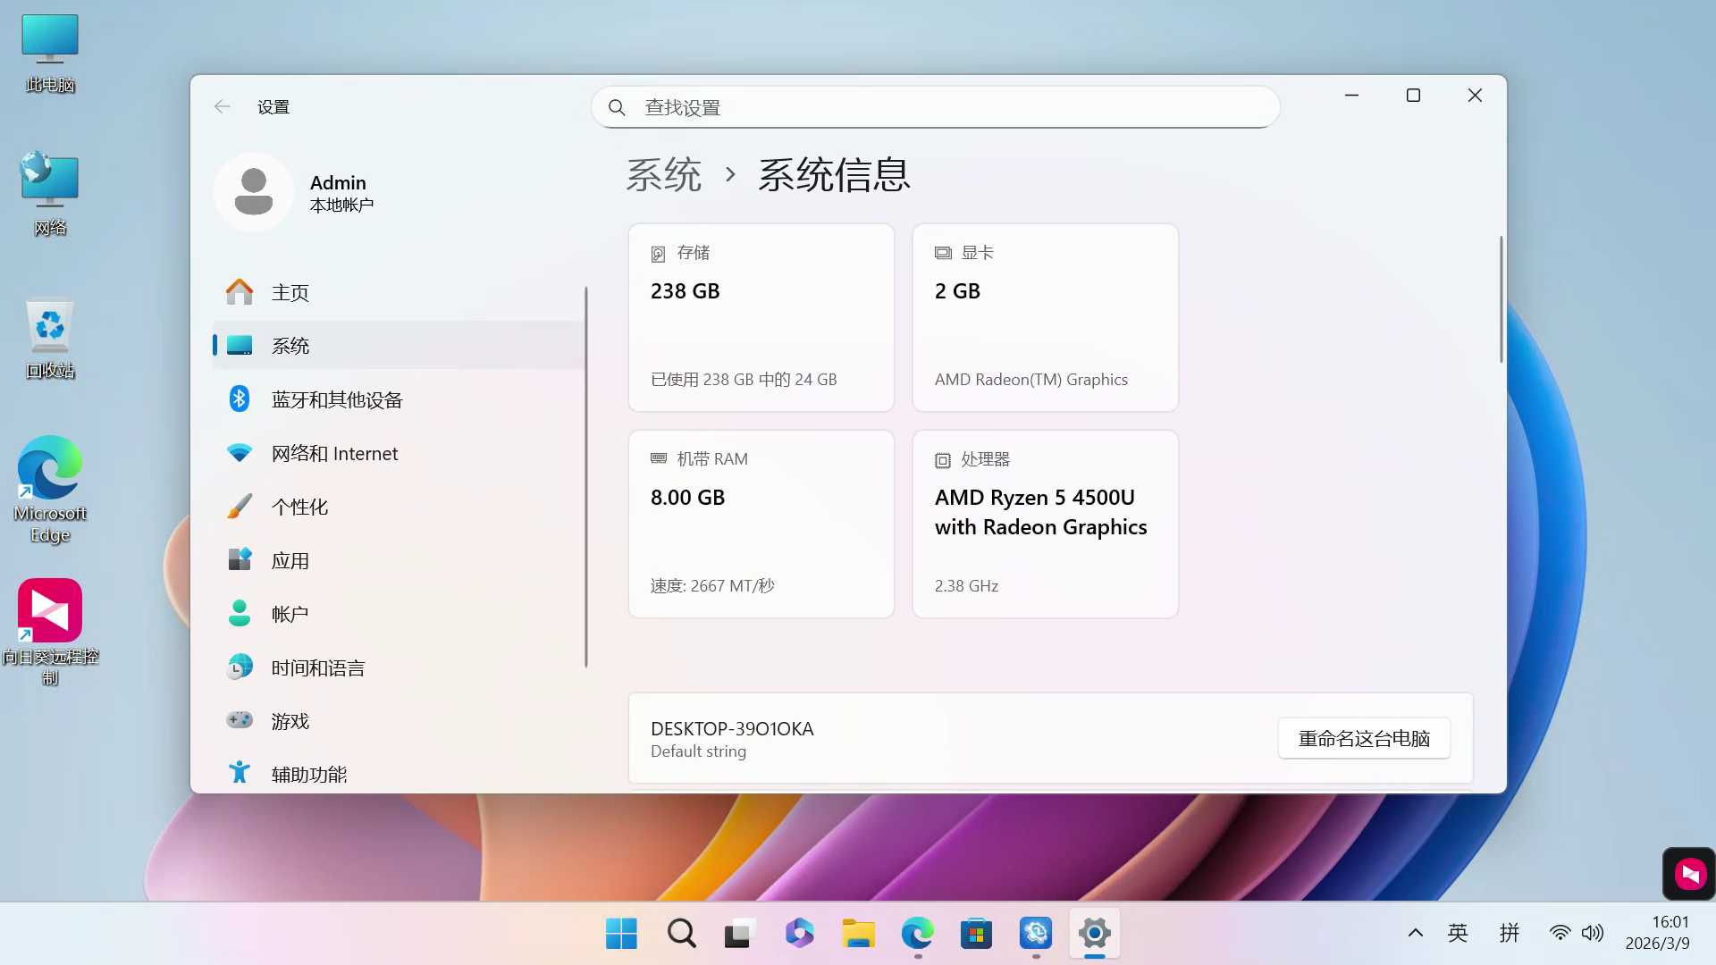The height and width of the screenshot is (965, 1716).
Task: Expand the system tray hidden icons chevron
Action: click(x=1415, y=933)
